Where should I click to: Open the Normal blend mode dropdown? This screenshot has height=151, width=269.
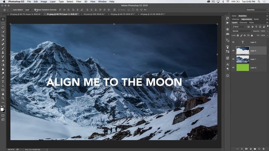pos(242,31)
